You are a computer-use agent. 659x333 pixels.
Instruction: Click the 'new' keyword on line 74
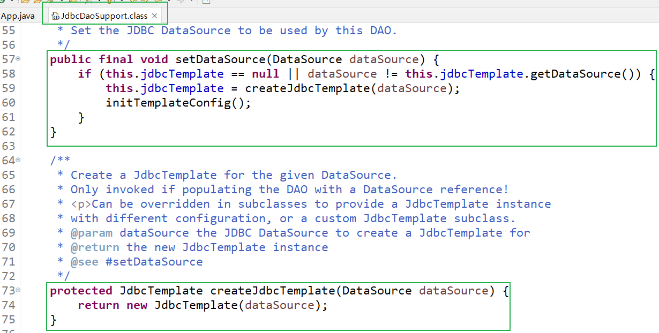(137, 305)
